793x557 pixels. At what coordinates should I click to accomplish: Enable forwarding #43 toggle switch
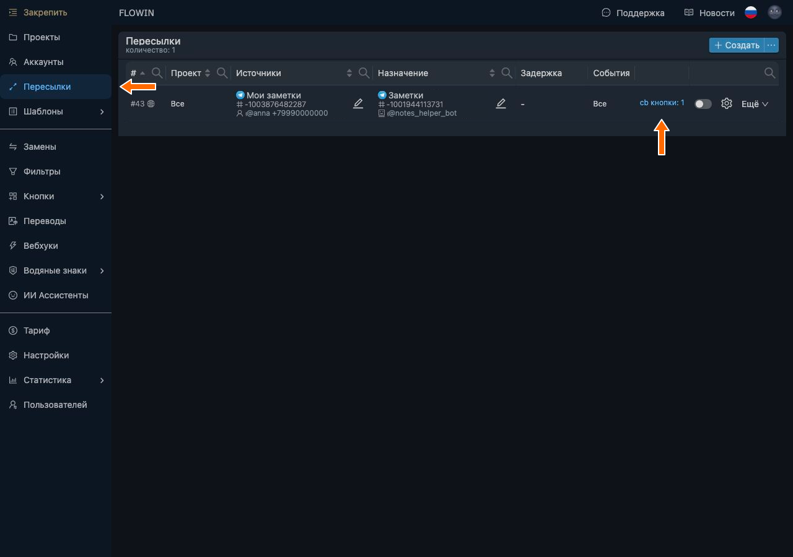coord(703,104)
